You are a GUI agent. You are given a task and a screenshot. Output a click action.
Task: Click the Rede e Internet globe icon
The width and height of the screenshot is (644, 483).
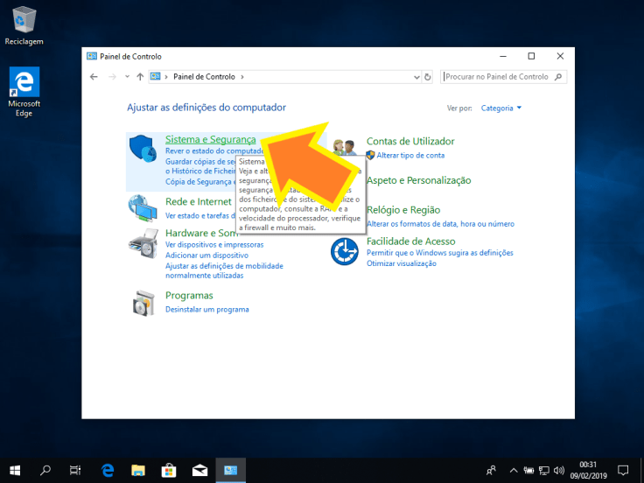144,207
